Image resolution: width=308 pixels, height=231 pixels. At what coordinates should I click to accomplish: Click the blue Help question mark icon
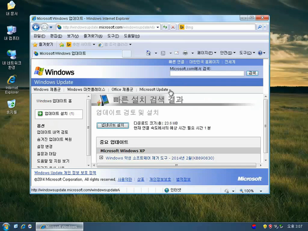260,53
